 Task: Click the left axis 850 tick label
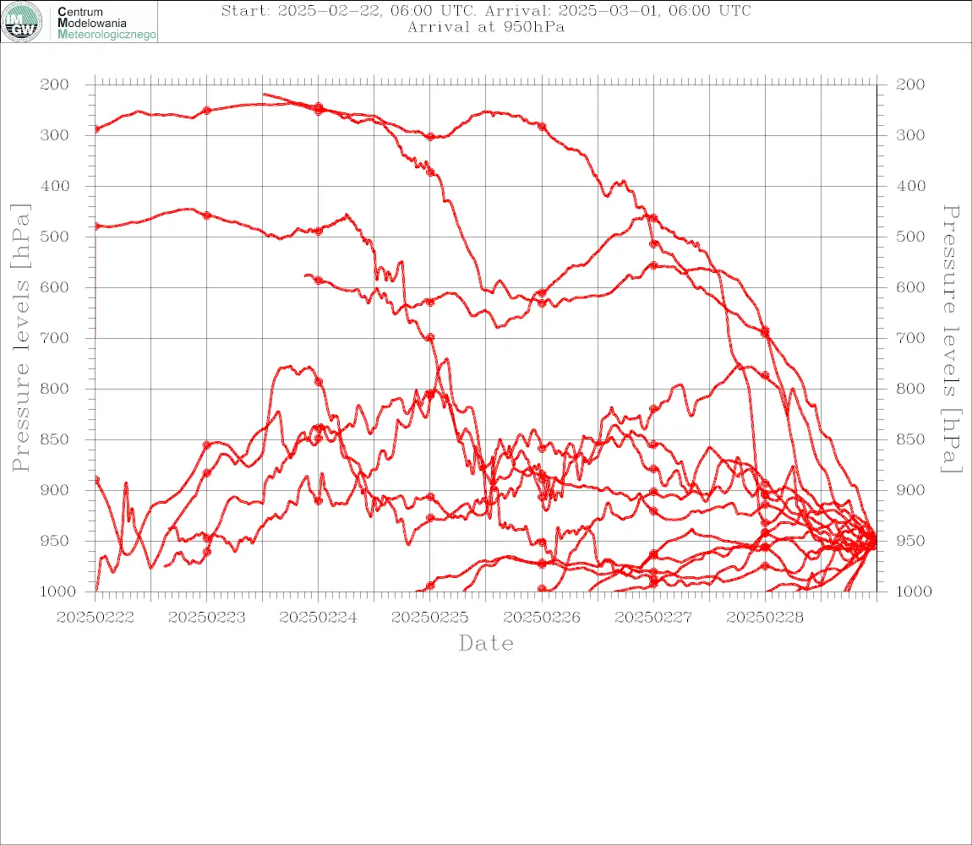pyautogui.click(x=55, y=439)
